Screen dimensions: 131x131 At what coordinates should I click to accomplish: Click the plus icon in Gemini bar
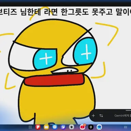pos(93,116)
